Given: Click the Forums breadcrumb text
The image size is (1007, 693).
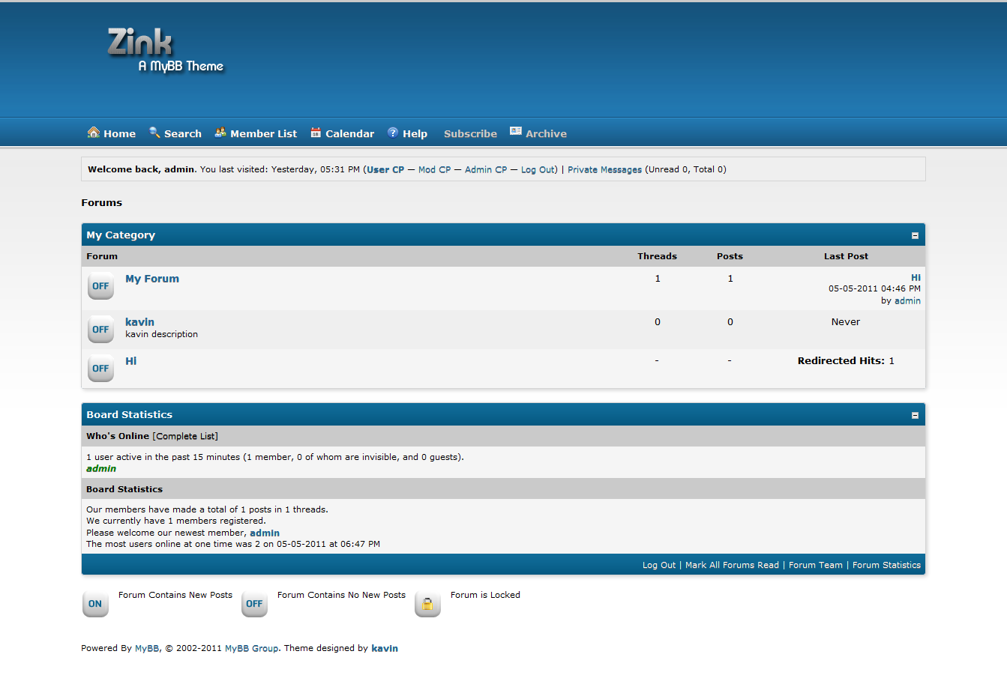Looking at the screenshot, I should pyautogui.click(x=102, y=203).
